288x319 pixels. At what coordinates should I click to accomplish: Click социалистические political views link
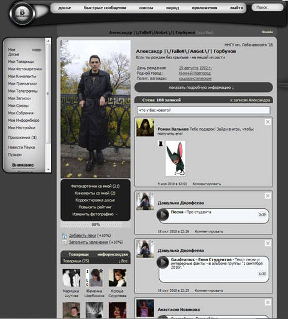point(195,78)
